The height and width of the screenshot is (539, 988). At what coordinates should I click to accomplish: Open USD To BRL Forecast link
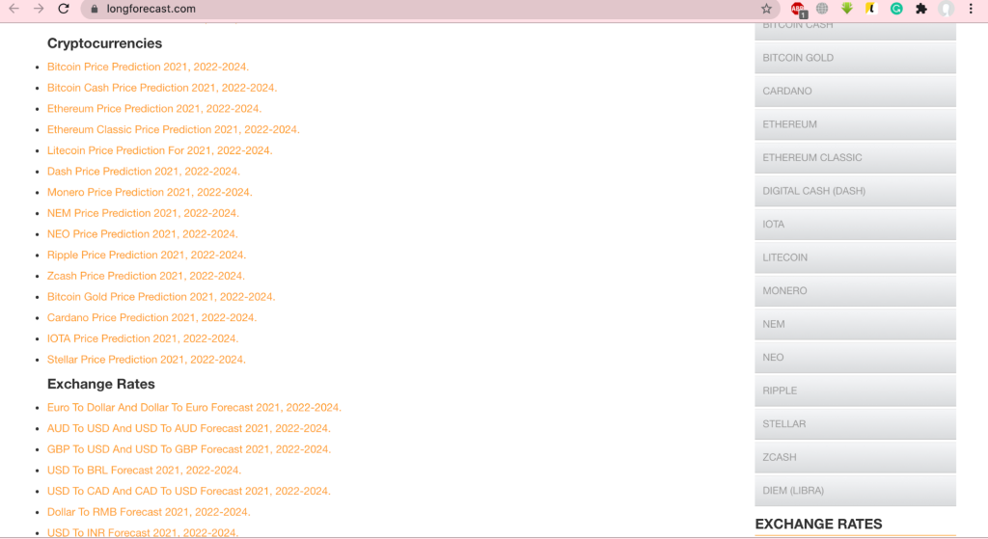pos(144,470)
